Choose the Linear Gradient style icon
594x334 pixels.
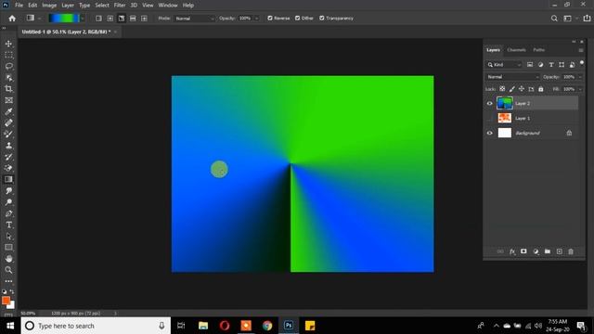coord(98,19)
